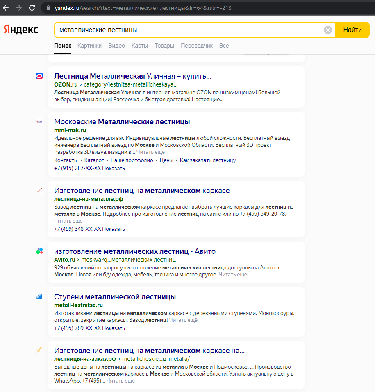
Task: Open the Московские Металлические лестницы result title
Action: 122,122
